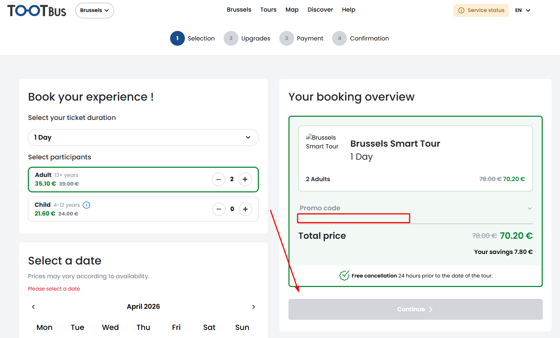Click the Mon weekday header
The height and width of the screenshot is (338, 560).
(x=44, y=327)
